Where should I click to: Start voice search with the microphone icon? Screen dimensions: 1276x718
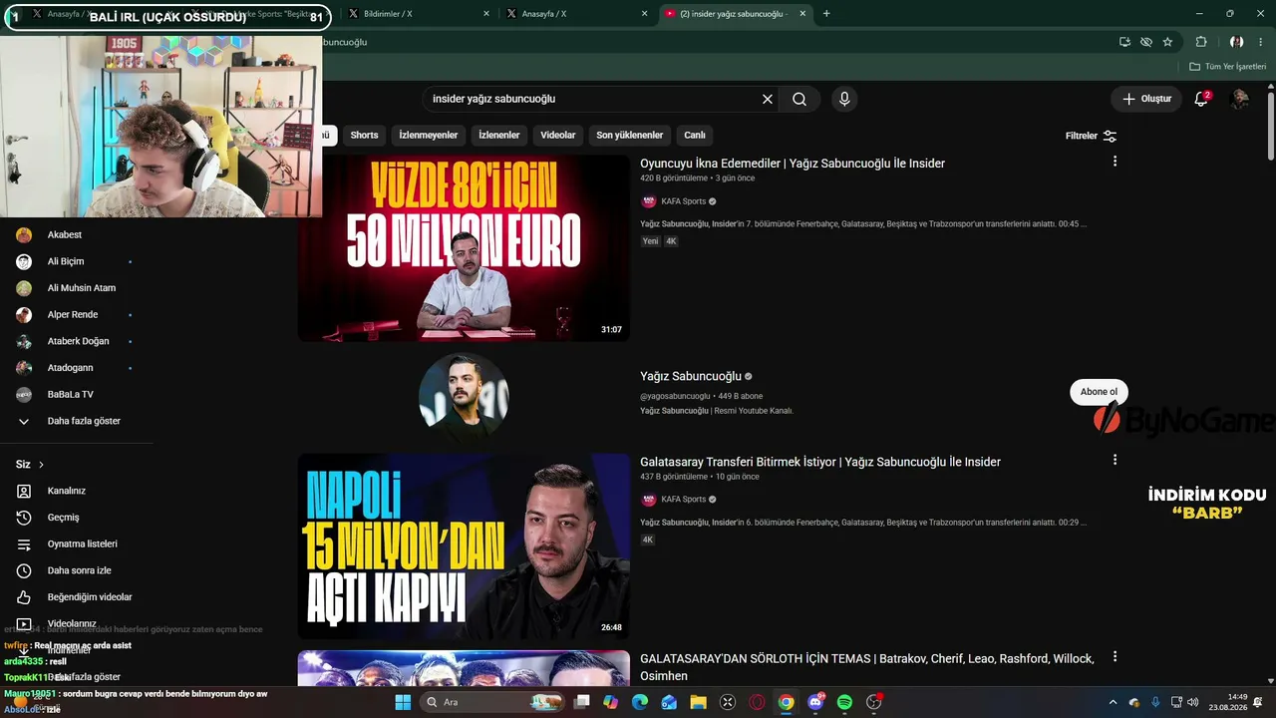point(844,99)
